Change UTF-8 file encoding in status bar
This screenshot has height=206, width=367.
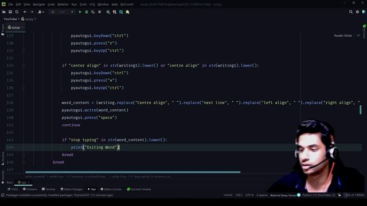(x=249, y=195)
